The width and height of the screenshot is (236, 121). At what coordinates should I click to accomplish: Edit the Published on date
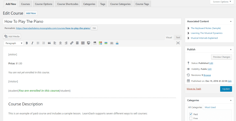[230, 81]
